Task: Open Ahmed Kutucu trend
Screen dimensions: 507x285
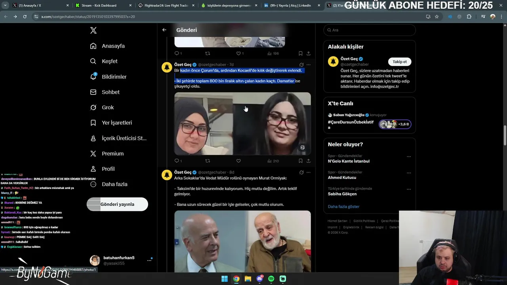Action: click(342, 177)
